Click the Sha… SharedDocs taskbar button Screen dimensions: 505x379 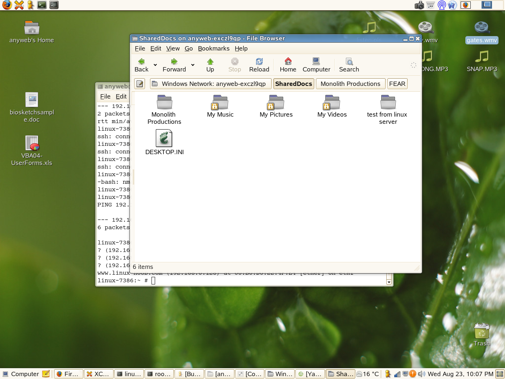point(341,374)
